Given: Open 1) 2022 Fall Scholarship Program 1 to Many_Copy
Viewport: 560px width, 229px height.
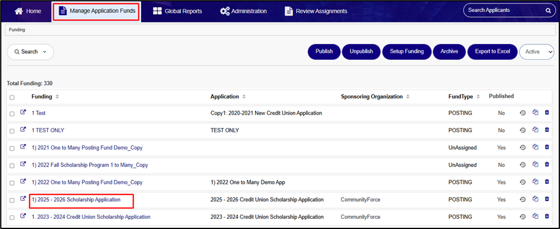Looking at the screenshot, I should pyautogui.click(x=90, y=165).
